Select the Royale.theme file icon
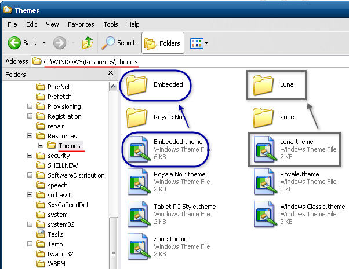The width and height of the screenshot is (349, 269). coord(265,182)
